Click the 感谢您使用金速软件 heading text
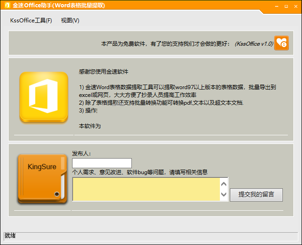Image resolution: width=302 pixels, height=245 pixels. point(104,72)
